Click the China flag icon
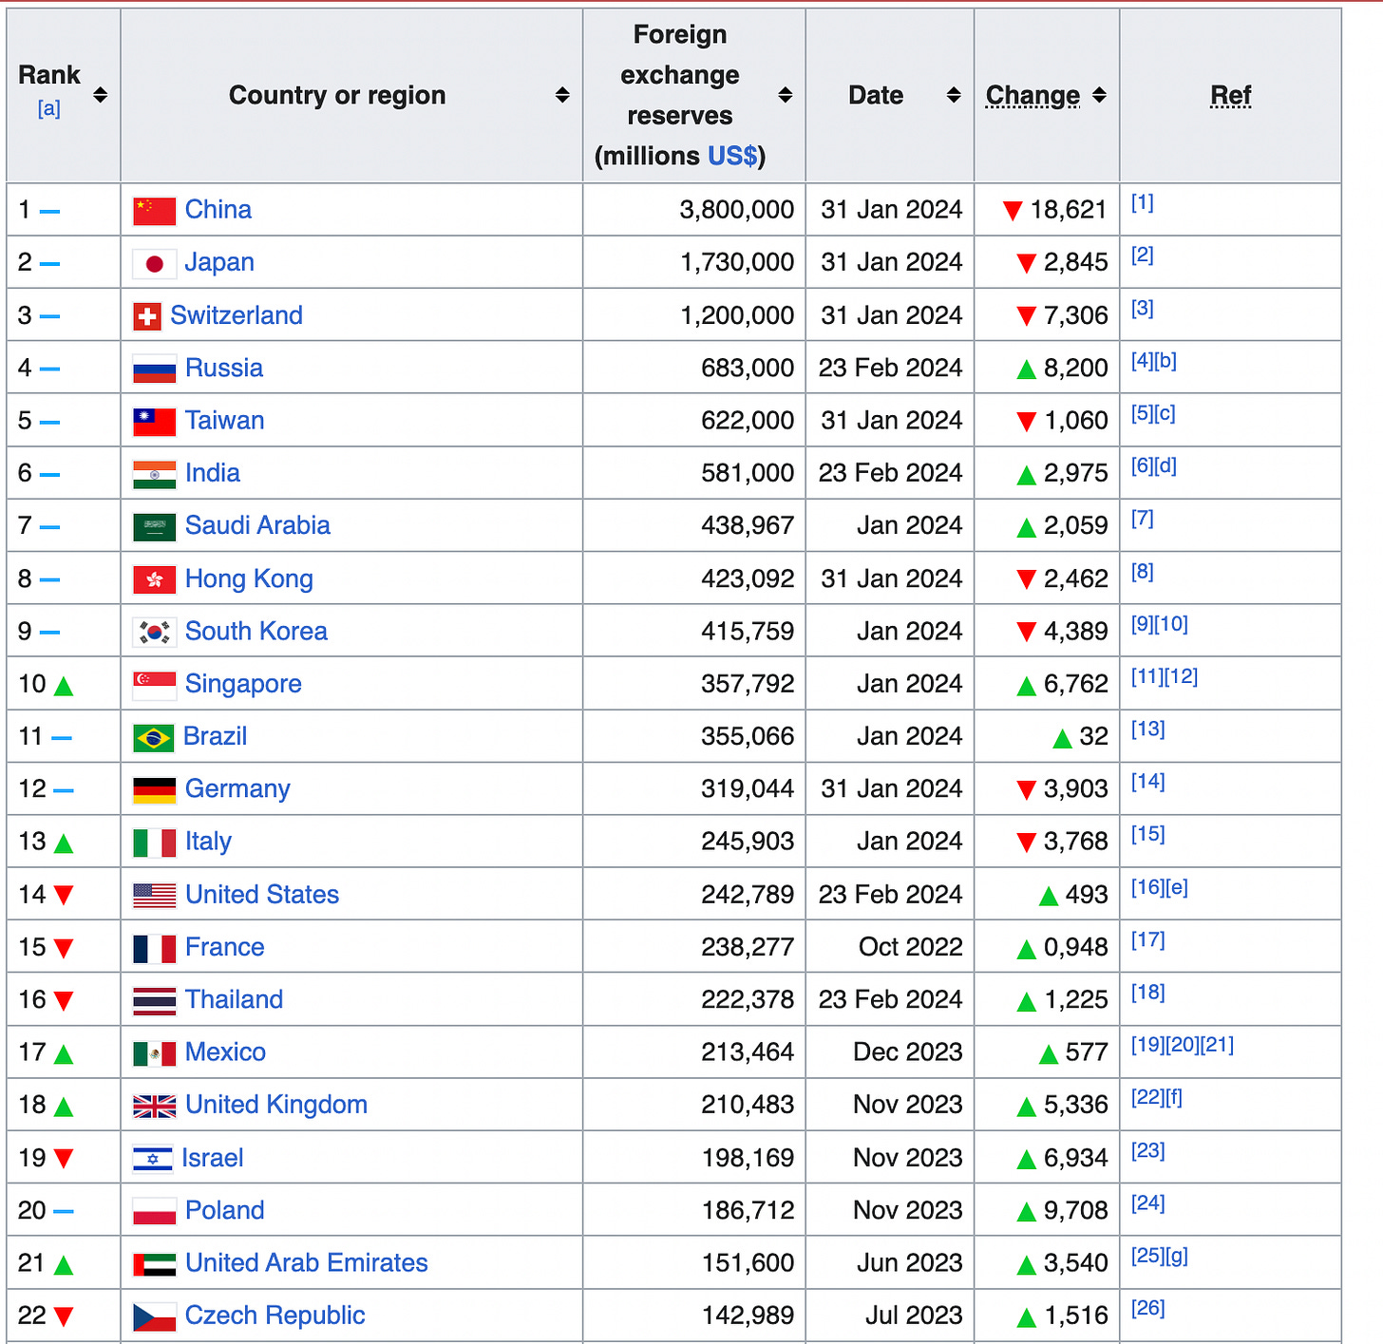 (154, 211)
